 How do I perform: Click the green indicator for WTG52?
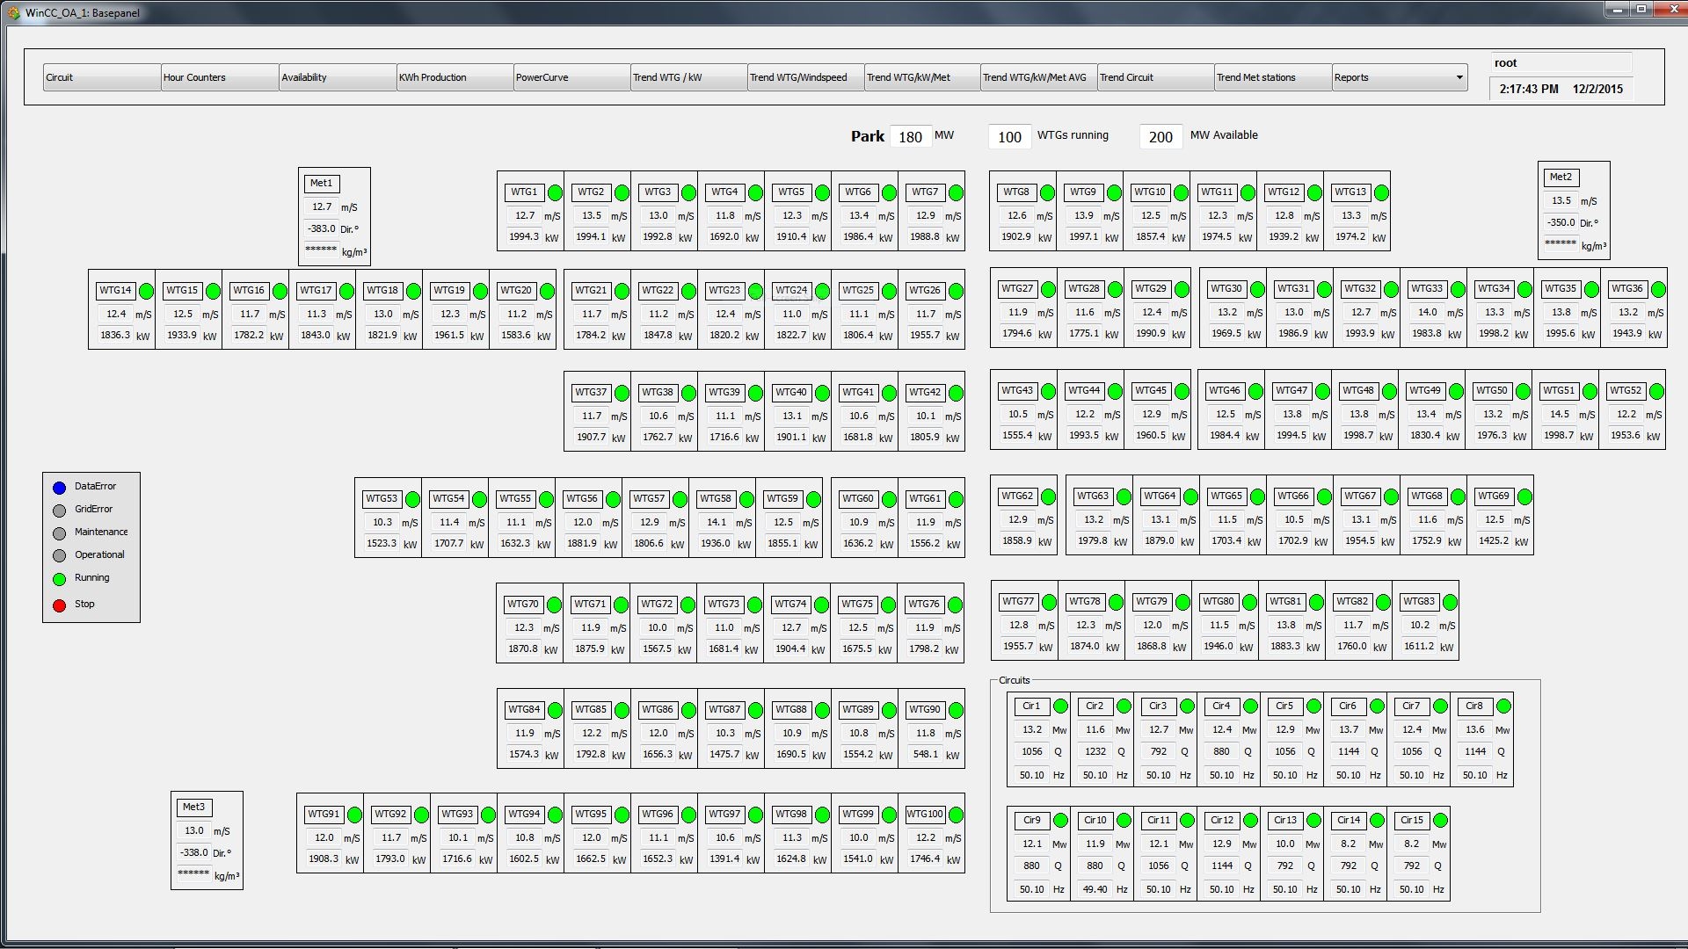pos(1656,391)
